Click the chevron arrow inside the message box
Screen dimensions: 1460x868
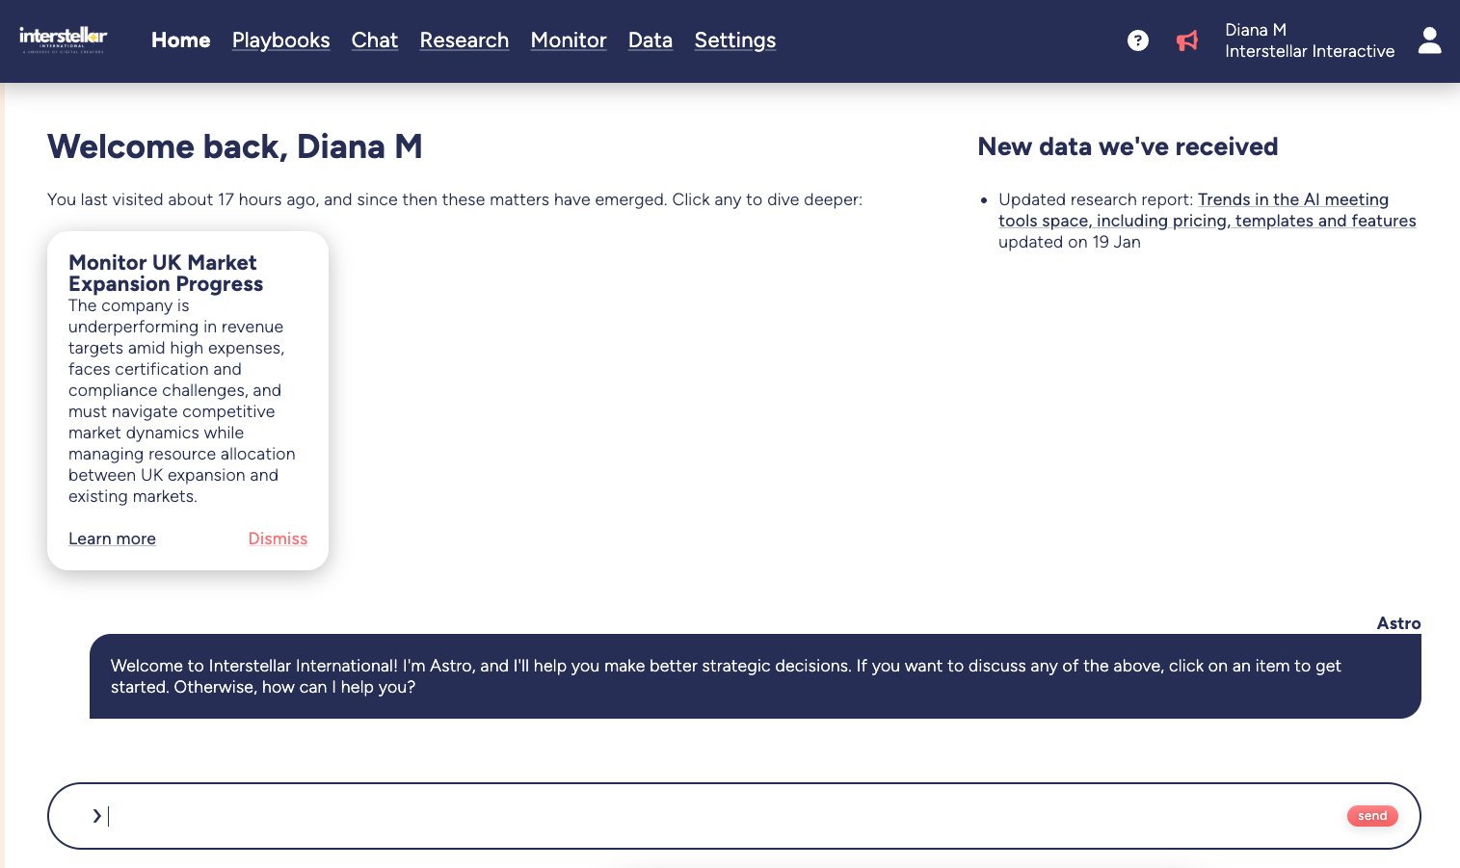(96, 815)
